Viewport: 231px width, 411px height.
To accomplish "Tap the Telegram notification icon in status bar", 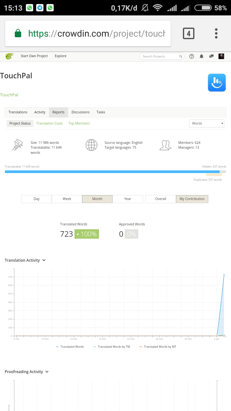I will tap(40, 8).
